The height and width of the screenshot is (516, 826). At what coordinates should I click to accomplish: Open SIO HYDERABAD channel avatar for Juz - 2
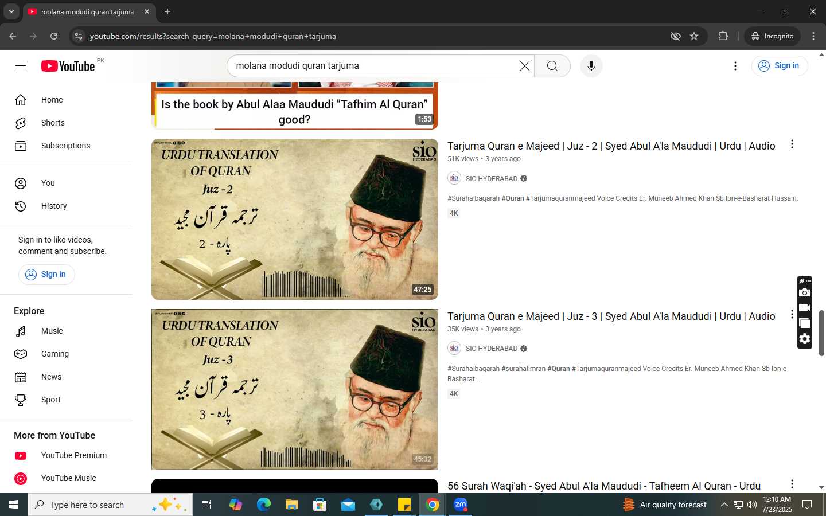click(454, 178)
